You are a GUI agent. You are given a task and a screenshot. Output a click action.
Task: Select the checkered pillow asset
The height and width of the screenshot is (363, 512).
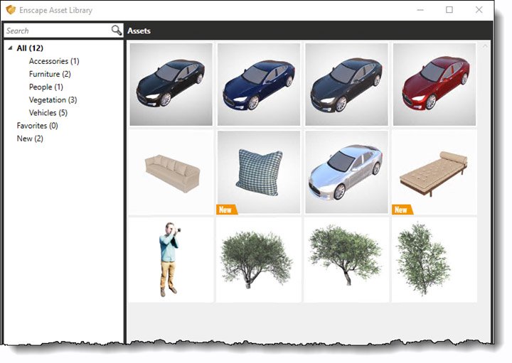click(x=259, y=172)
